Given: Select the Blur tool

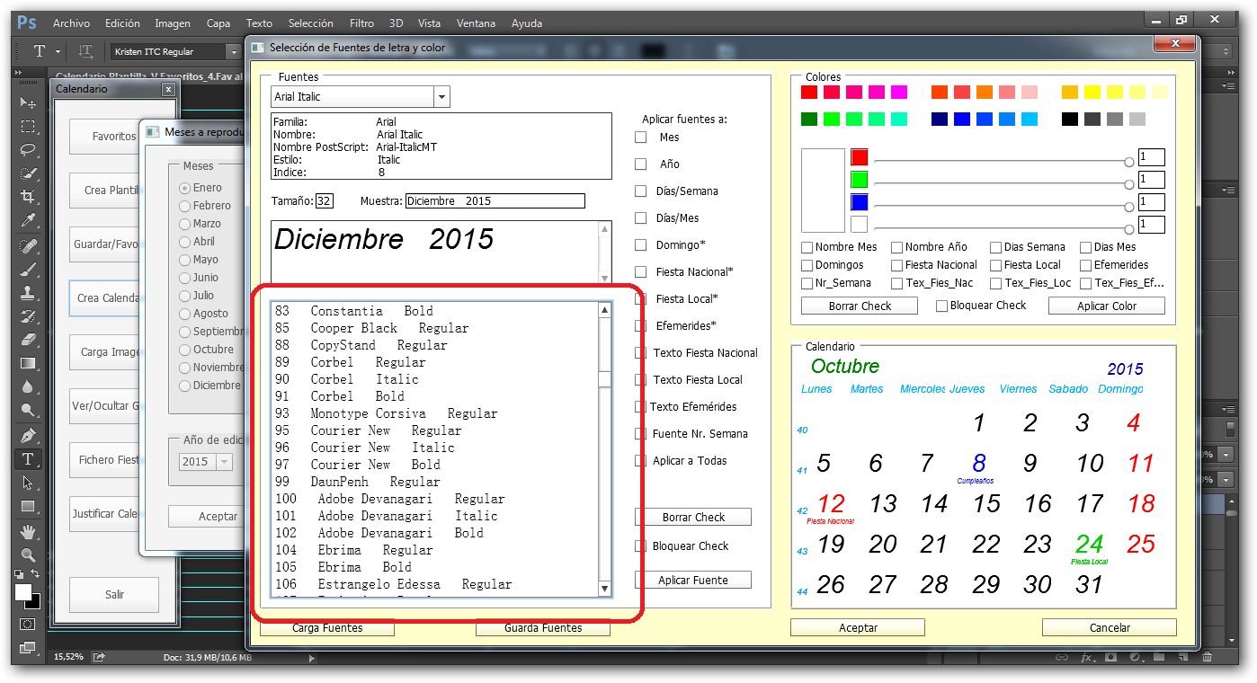Looking at the screenshot, I should pos(28,386).
